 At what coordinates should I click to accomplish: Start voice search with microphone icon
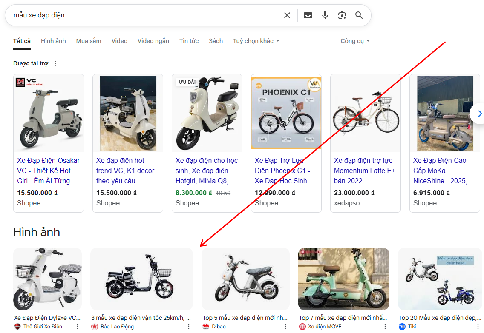[x=325, y=15]
